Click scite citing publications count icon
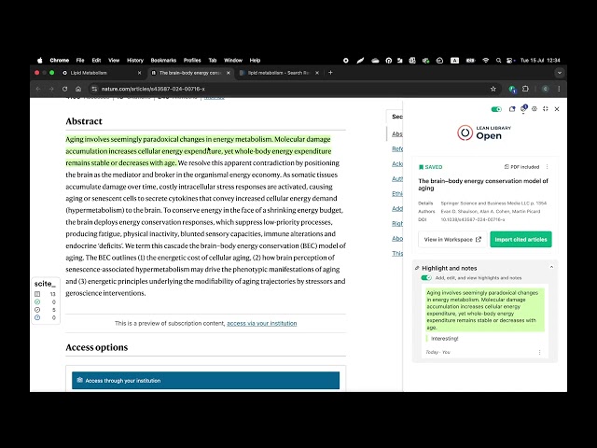597x448 pixels. (x=37, y=294)
